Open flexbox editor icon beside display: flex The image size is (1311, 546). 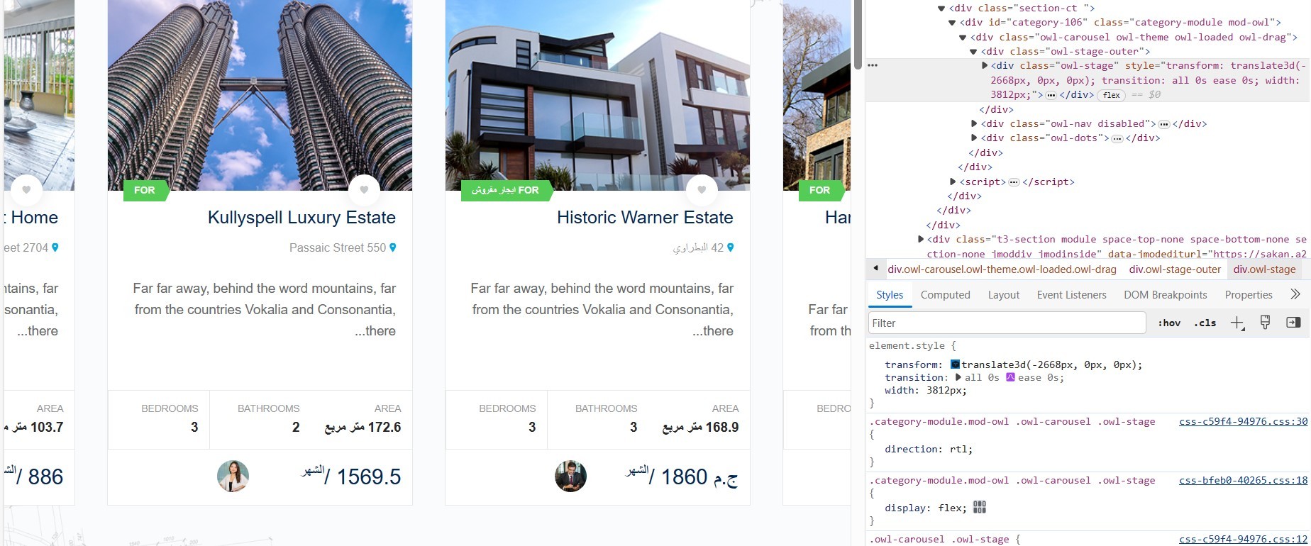(x=980, y=507)
